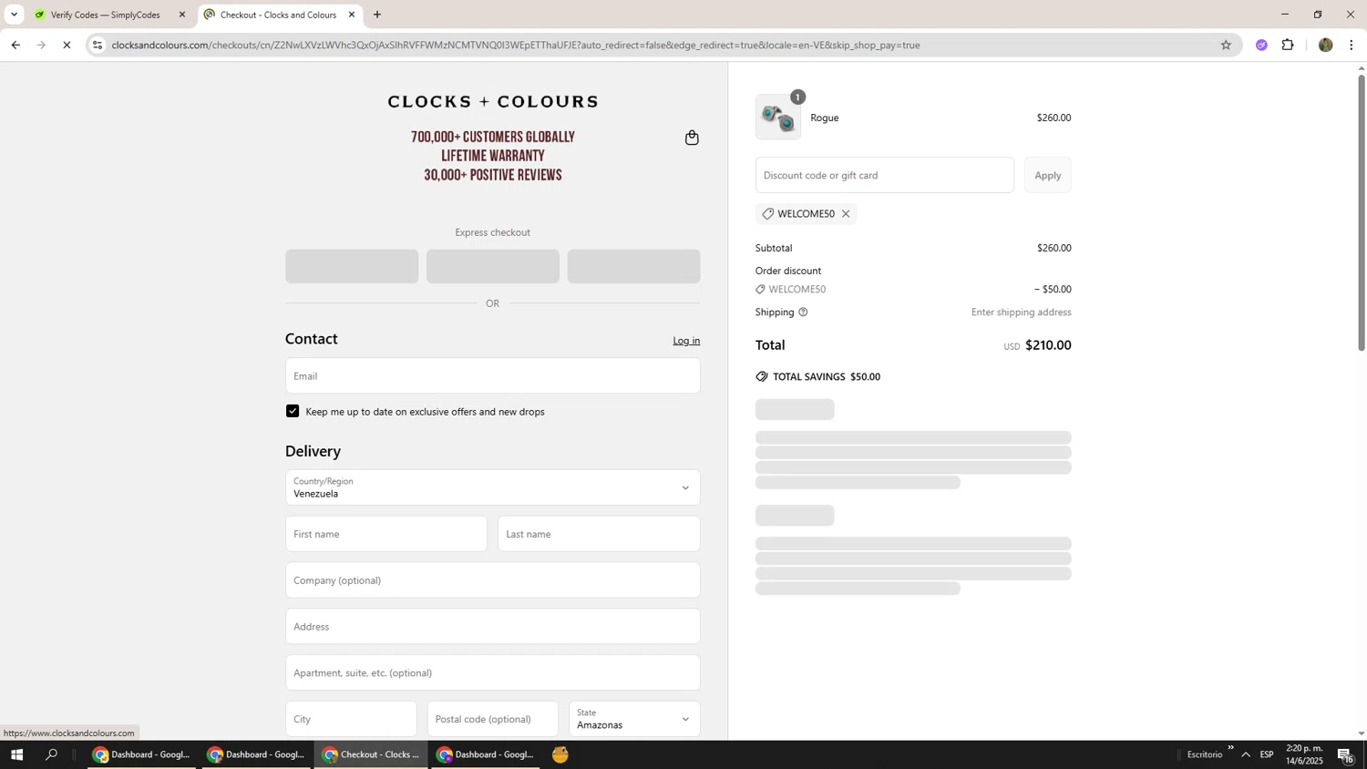Click the Clocks + Colours logo
The height and width of the screenshot is (769, 1367).
(493, 101)
